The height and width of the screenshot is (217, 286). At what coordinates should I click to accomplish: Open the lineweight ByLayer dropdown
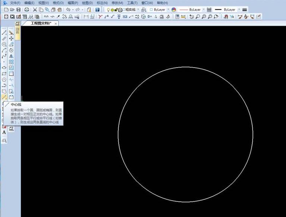(239, 9)
